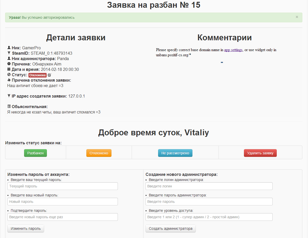This screenshot has height=238, width=308.
Task: Click the exclamation icon beside Причина
Action: (9, 64)
